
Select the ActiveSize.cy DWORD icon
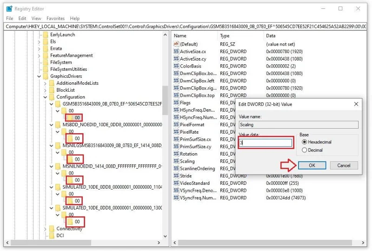(x=176, y=59)
